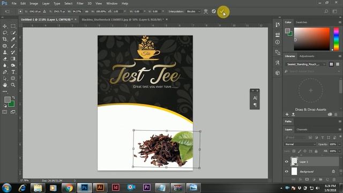This screenshot has height=193, width=343.
Task: Select the Layer 1 thumbnail
Action: [294, 161]
